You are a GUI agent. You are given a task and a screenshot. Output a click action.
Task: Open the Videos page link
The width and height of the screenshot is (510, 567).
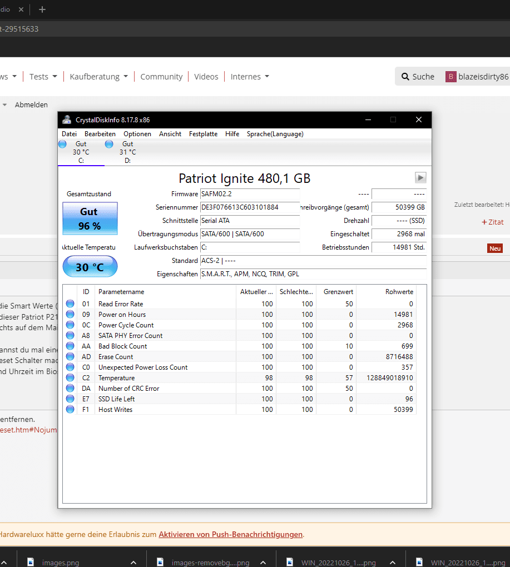pyautogui.click(x=206, y=77)
